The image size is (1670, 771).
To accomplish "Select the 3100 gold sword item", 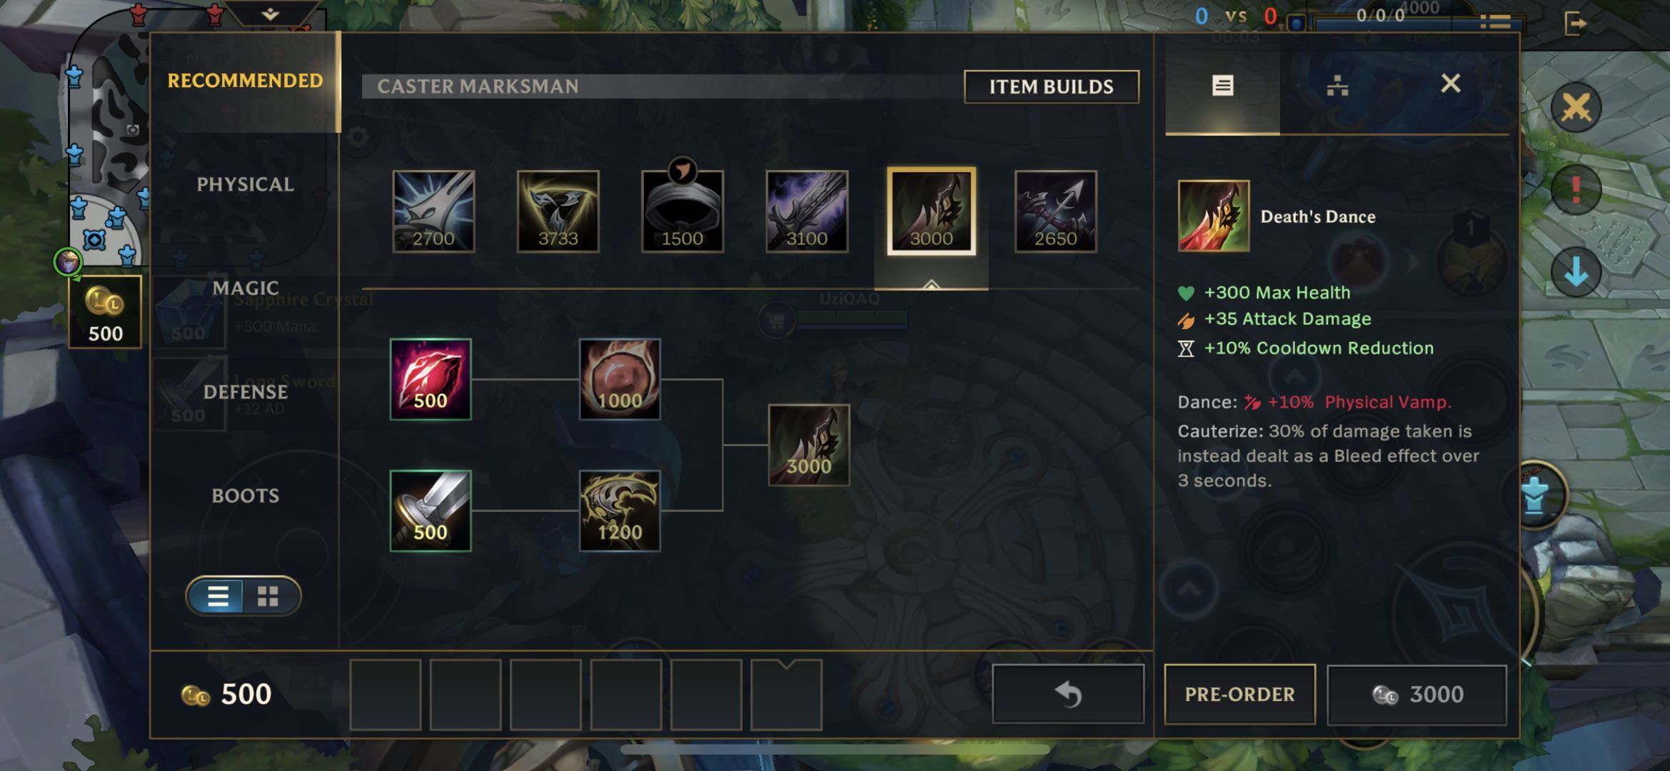I will (807, 211).
